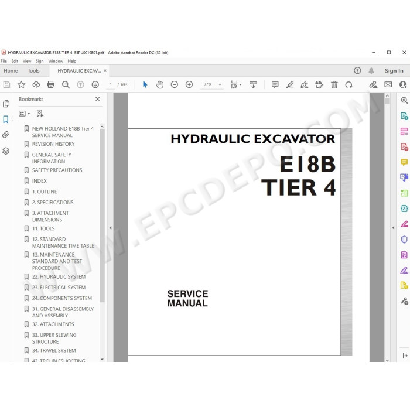410x410 pixels.
Task: Close the HYDRAULIC EXCAV... document tab
Action: (105, 71)
